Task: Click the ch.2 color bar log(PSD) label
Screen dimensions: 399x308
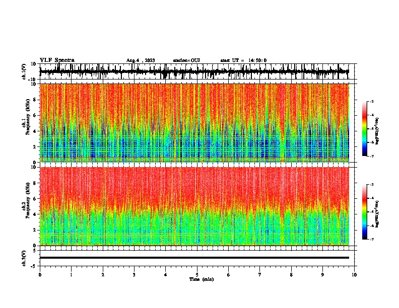Action: pyautogui.click(x=377, y=214)
